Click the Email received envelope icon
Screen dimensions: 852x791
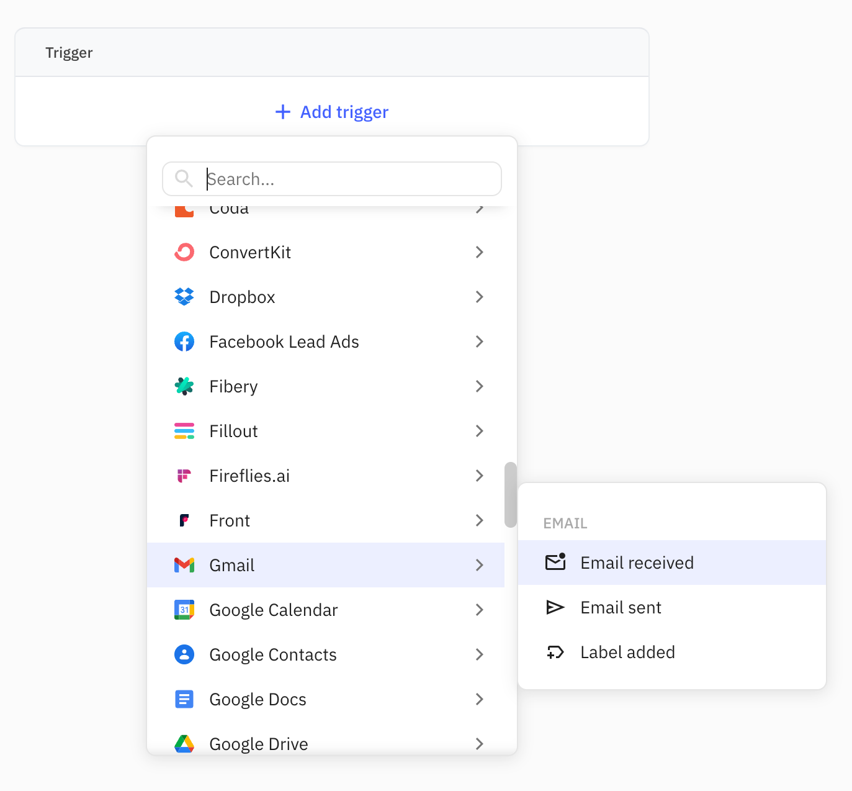point(555,562)
